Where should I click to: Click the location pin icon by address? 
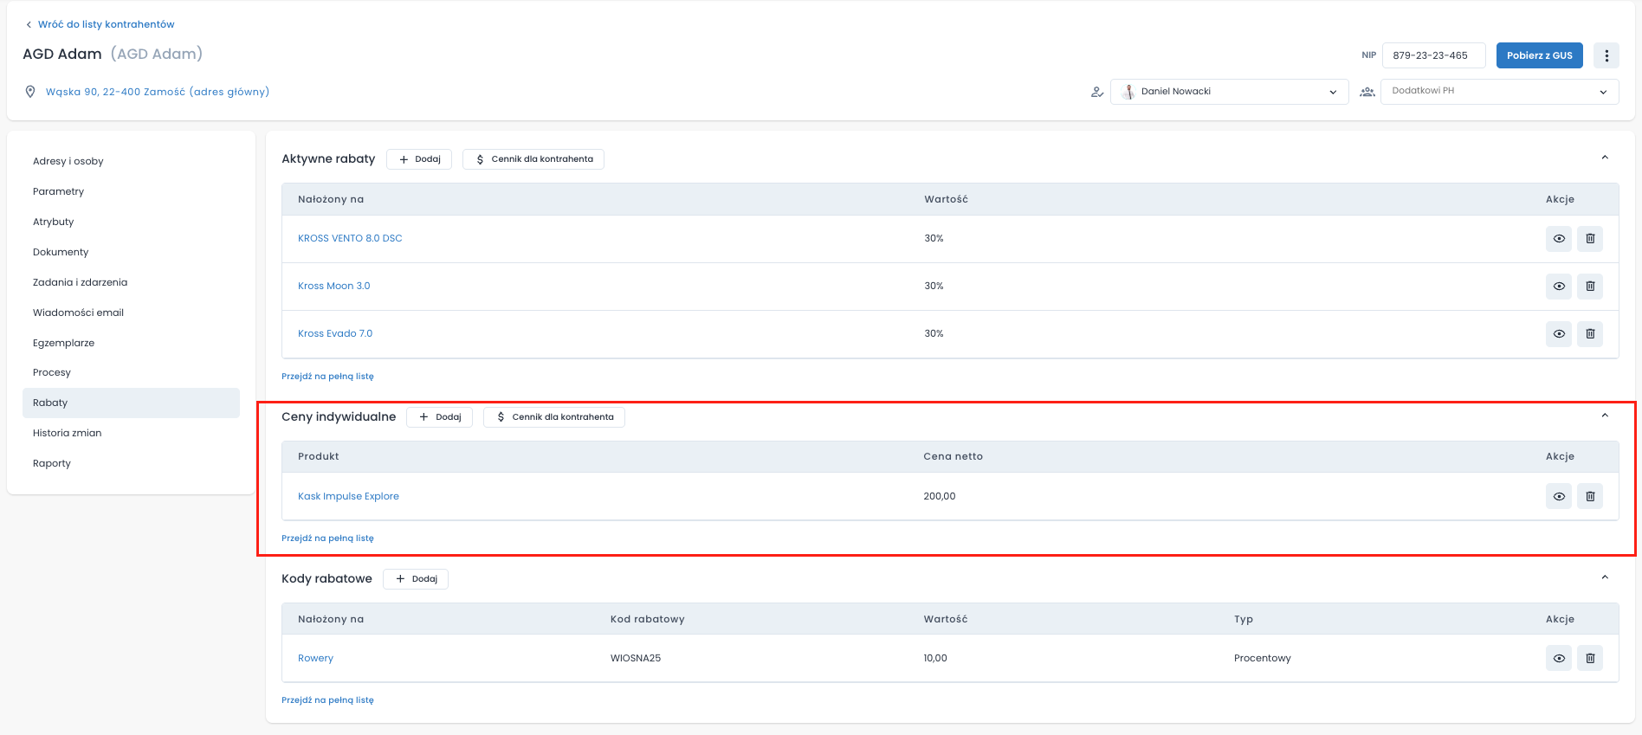click(x=30, y=92)
